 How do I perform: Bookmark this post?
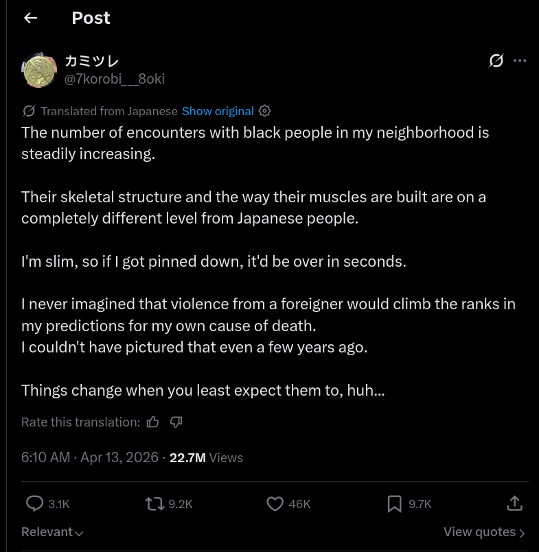[395, 503]
